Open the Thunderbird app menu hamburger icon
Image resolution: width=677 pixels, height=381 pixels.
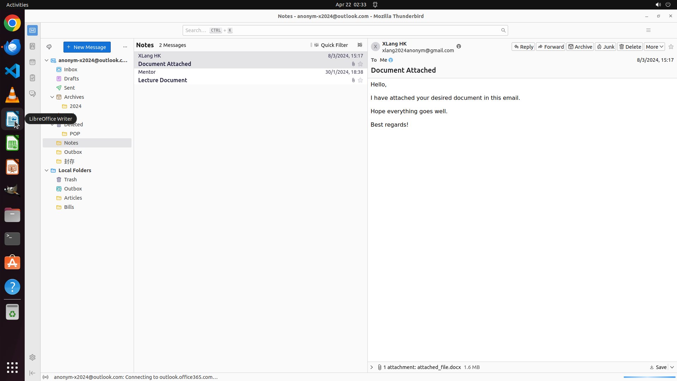coord(648,30)
